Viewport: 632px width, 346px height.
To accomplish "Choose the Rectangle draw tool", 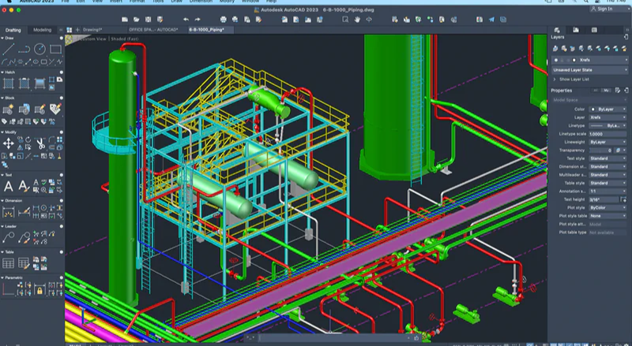I will 55,49.
